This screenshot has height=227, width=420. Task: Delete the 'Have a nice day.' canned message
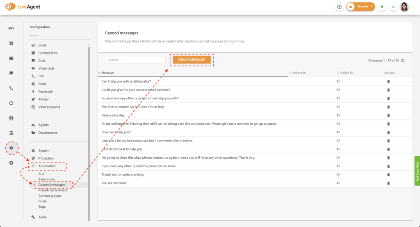[388, 115]
